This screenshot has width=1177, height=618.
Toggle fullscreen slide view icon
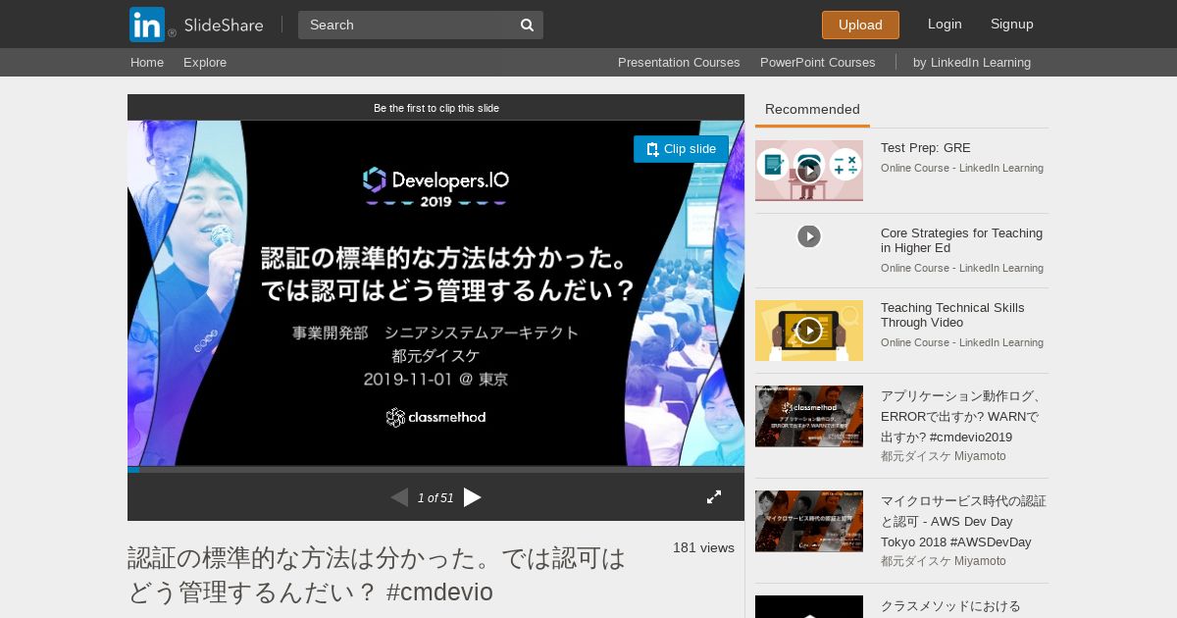714,497
